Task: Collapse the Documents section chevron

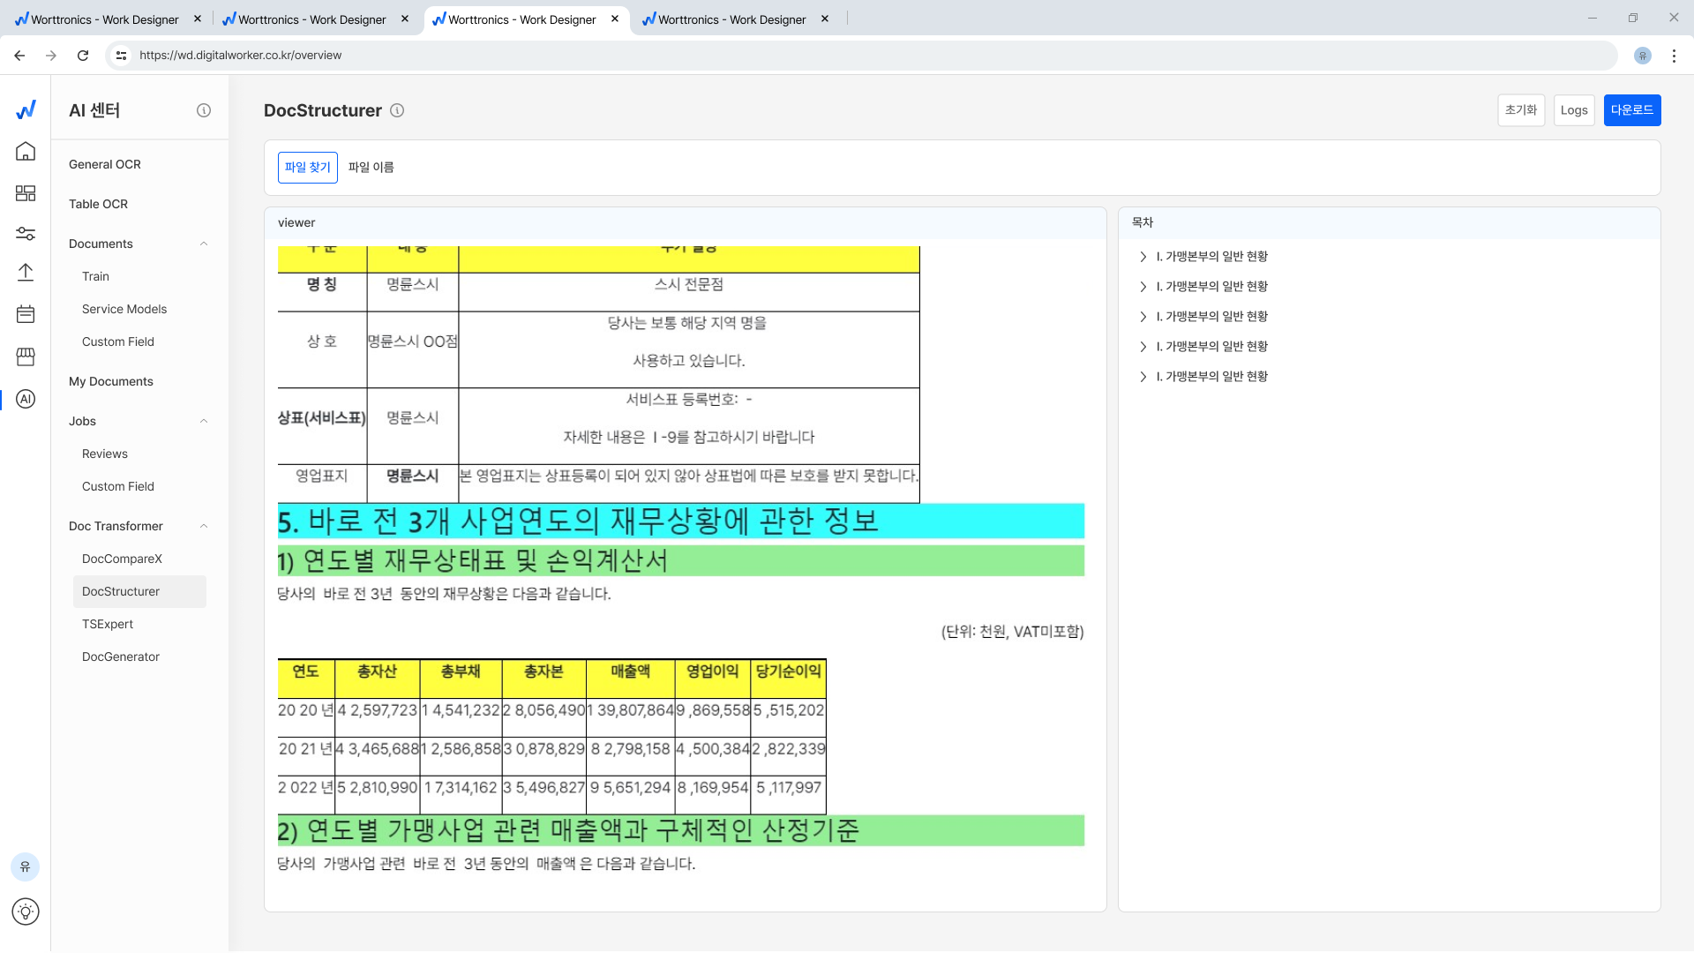Action: [204, 244]
